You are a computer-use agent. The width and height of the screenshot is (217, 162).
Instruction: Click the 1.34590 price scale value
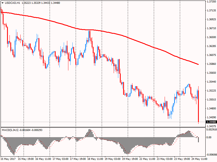pos(211,117)
